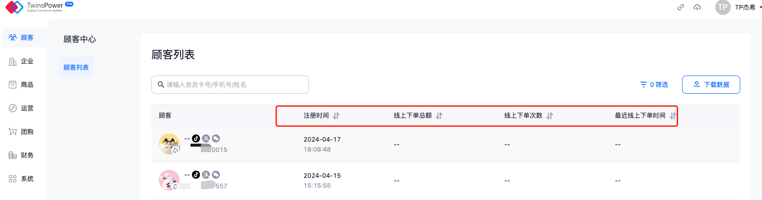Click the first customer's avatar thumbnail

[169, 144]
